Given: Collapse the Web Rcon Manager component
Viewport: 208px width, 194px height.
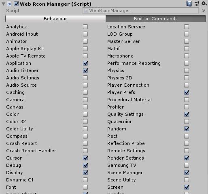Looking at the screenshot, I should 3,4.
